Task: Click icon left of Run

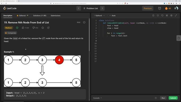Action: pyautogui.click(x=156, y=98)
